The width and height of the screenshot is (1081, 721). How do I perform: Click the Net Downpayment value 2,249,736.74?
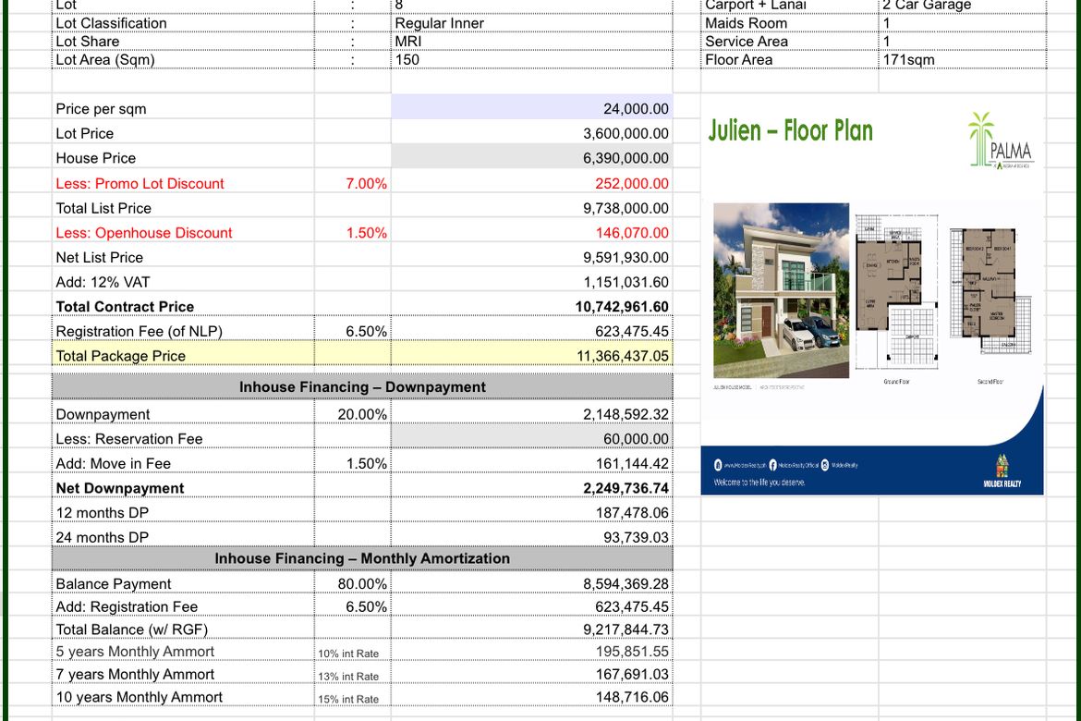click(626, 488)
